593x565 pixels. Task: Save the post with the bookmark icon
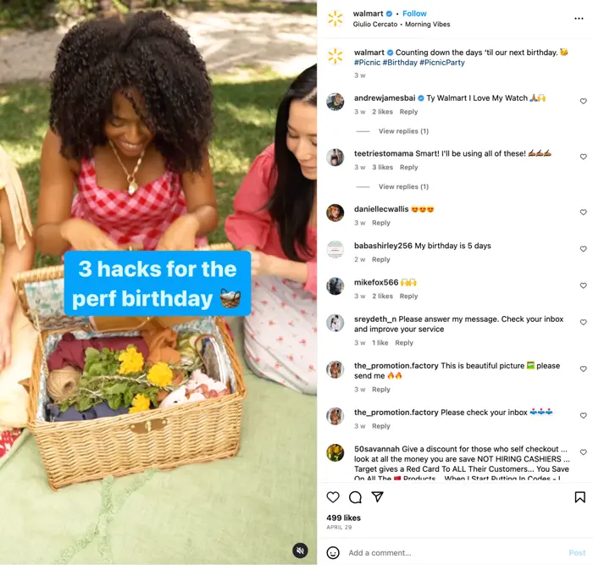(579, 497)
